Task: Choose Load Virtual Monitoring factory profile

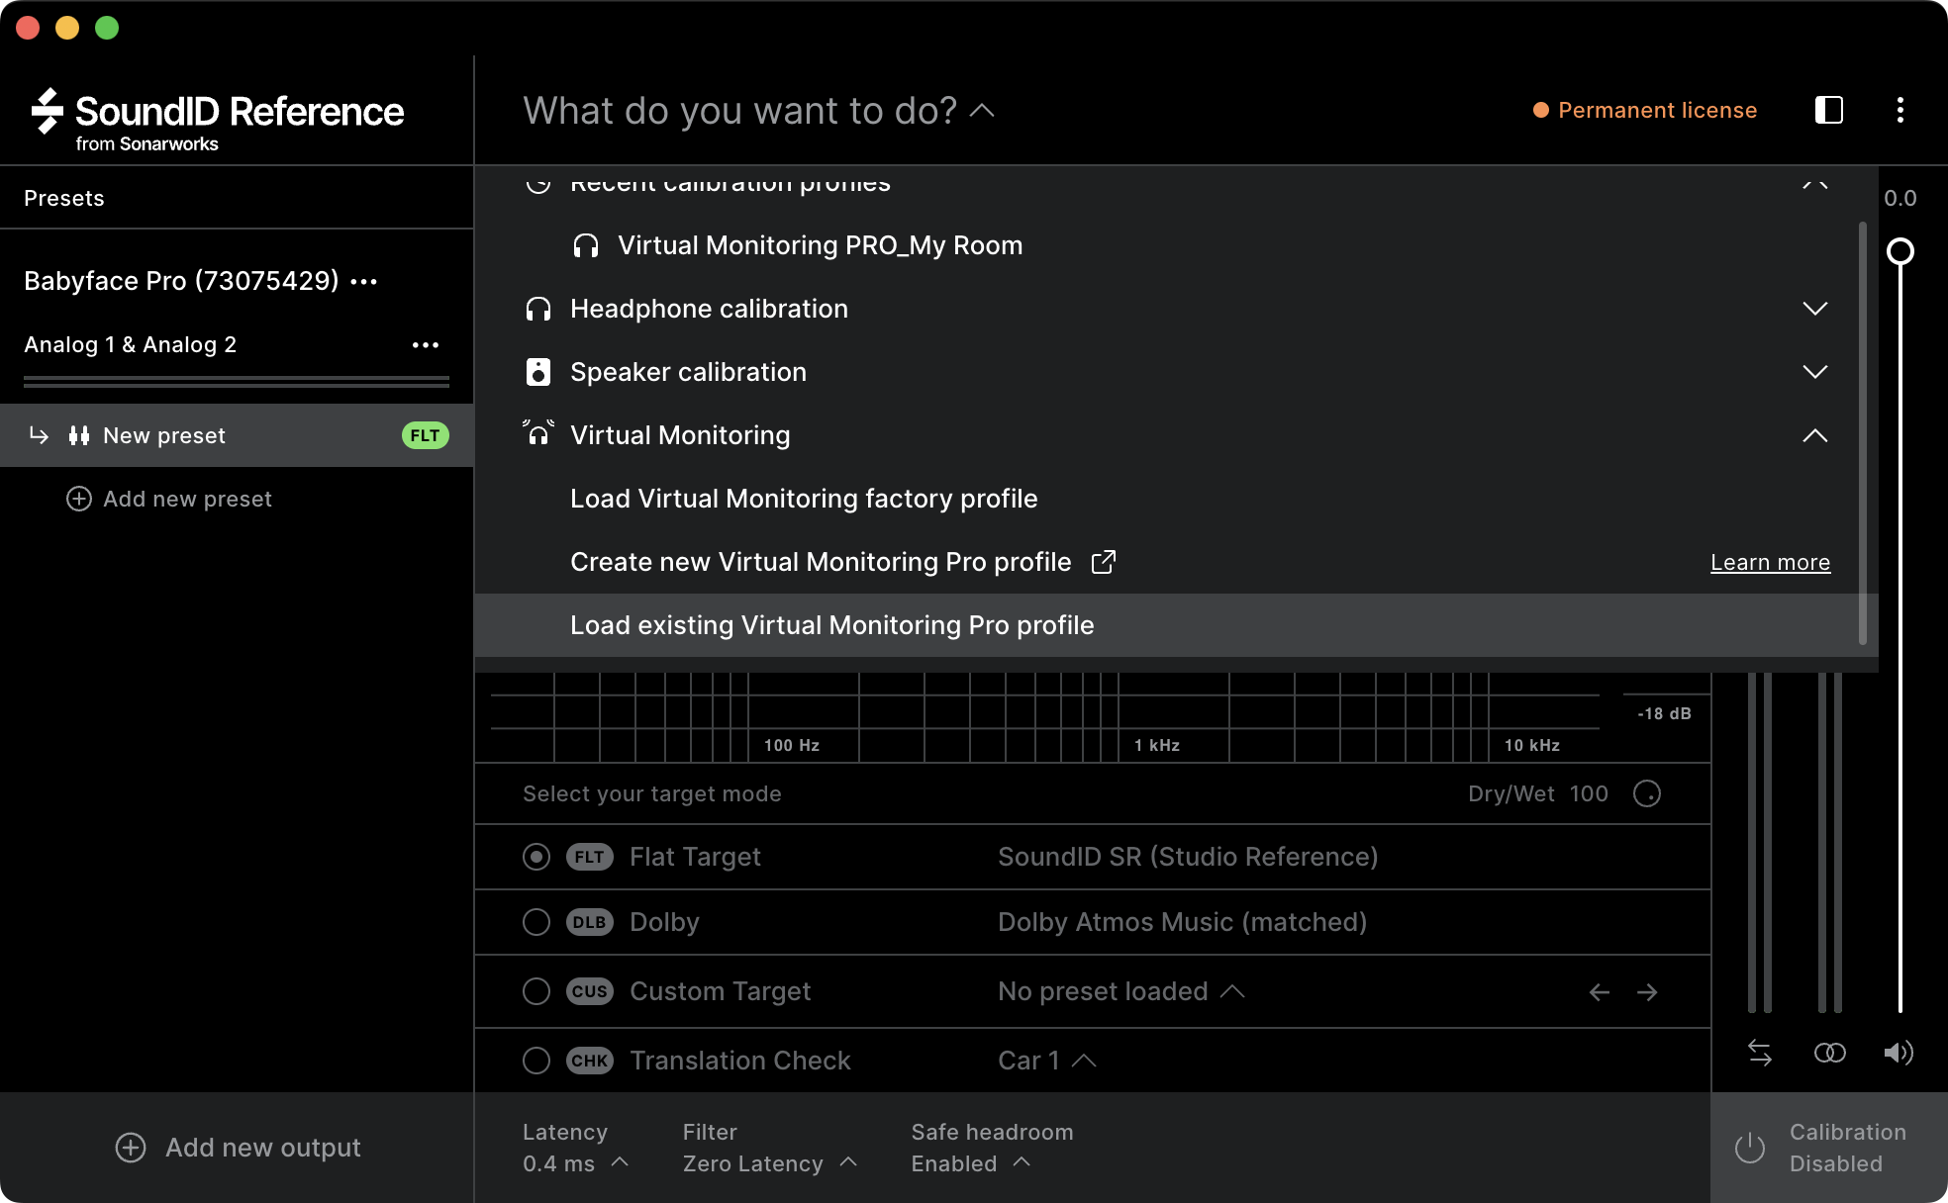Action: [x=804, y=499]
